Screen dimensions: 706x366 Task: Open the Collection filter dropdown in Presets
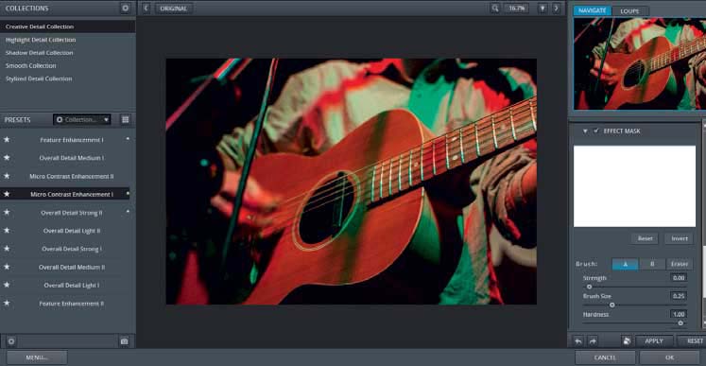(82, 119)
